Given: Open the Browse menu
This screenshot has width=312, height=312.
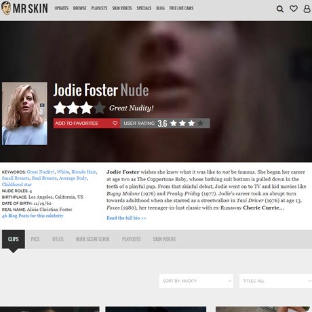Looking at the screenshot, I should [x=79, y=8].
